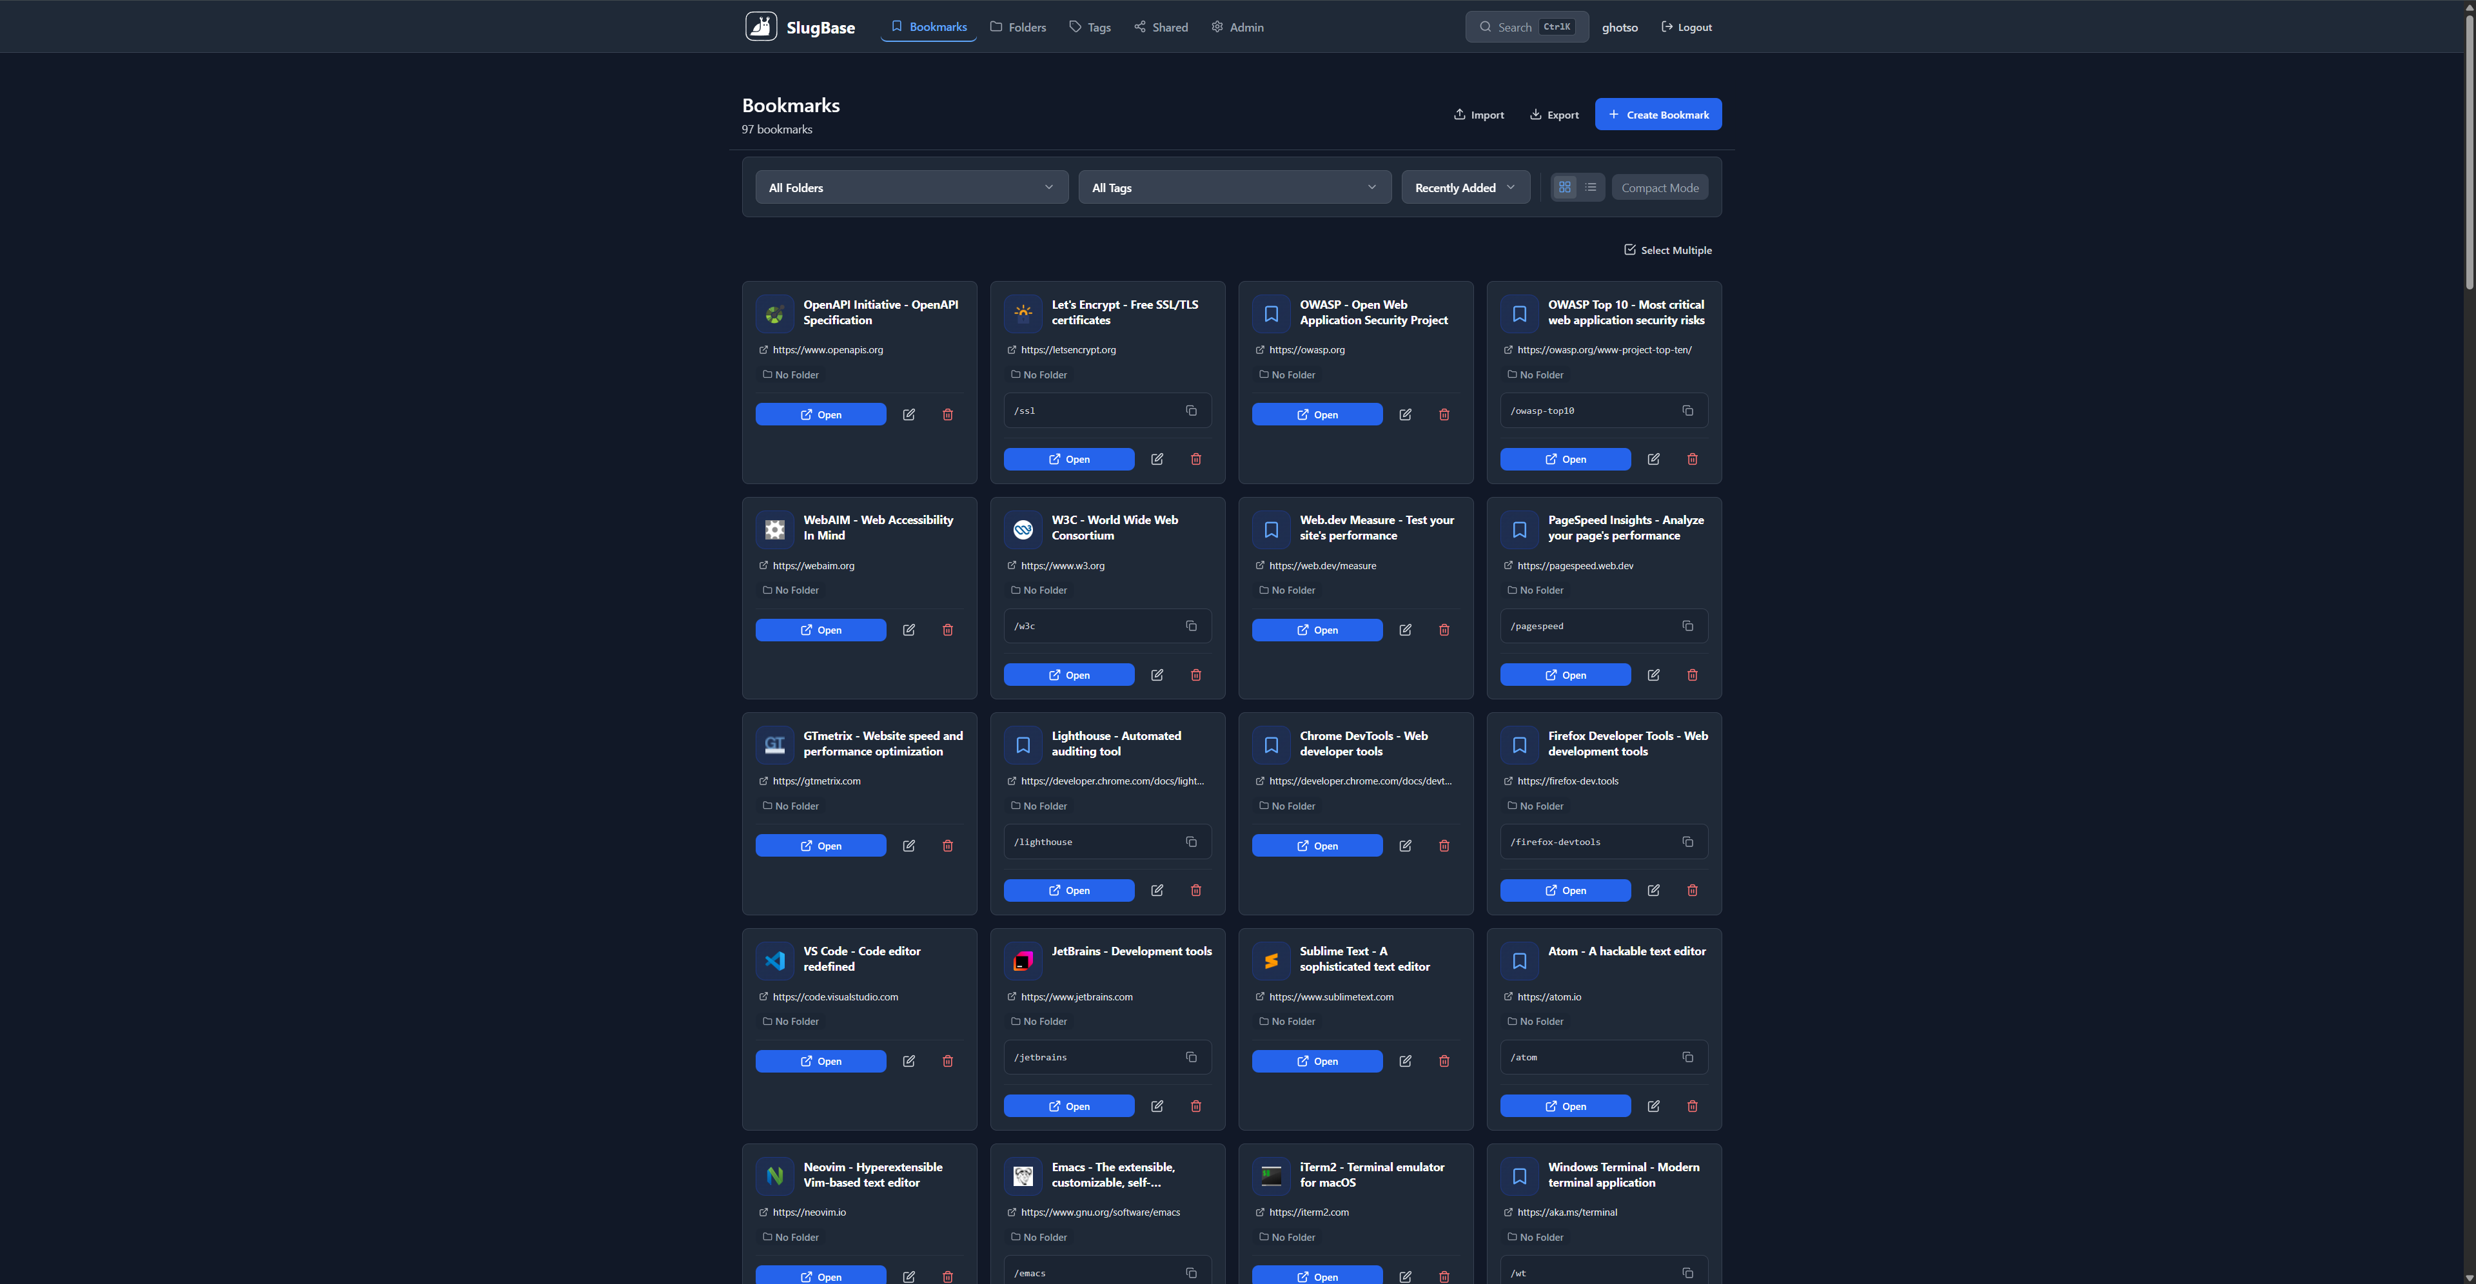The width and height of the screenshot is (2476, 1284).
Task: Expand the All Folders dropdown
Action: [x=910, y=188]
